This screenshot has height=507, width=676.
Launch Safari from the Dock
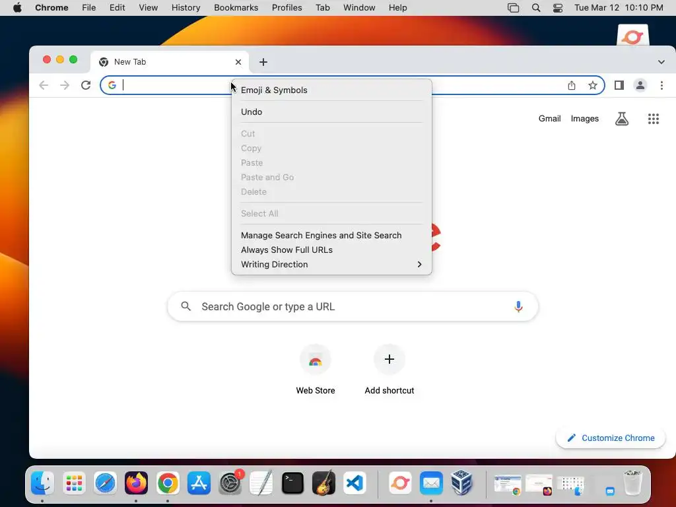105,483
